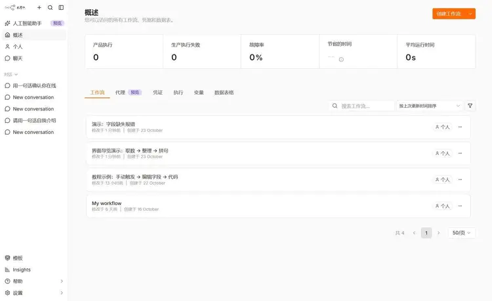The image size is (492, 301).
Task: Click the 平均运行时间 stat card
Action: click(x=436, y=51)
